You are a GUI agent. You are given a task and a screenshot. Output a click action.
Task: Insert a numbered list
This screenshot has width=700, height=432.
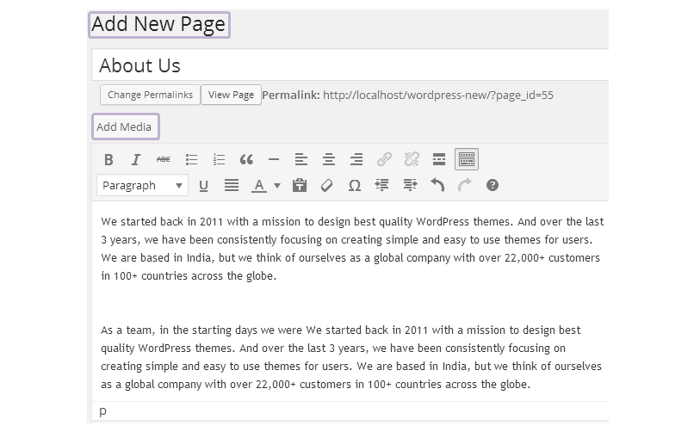pos(219,159)
